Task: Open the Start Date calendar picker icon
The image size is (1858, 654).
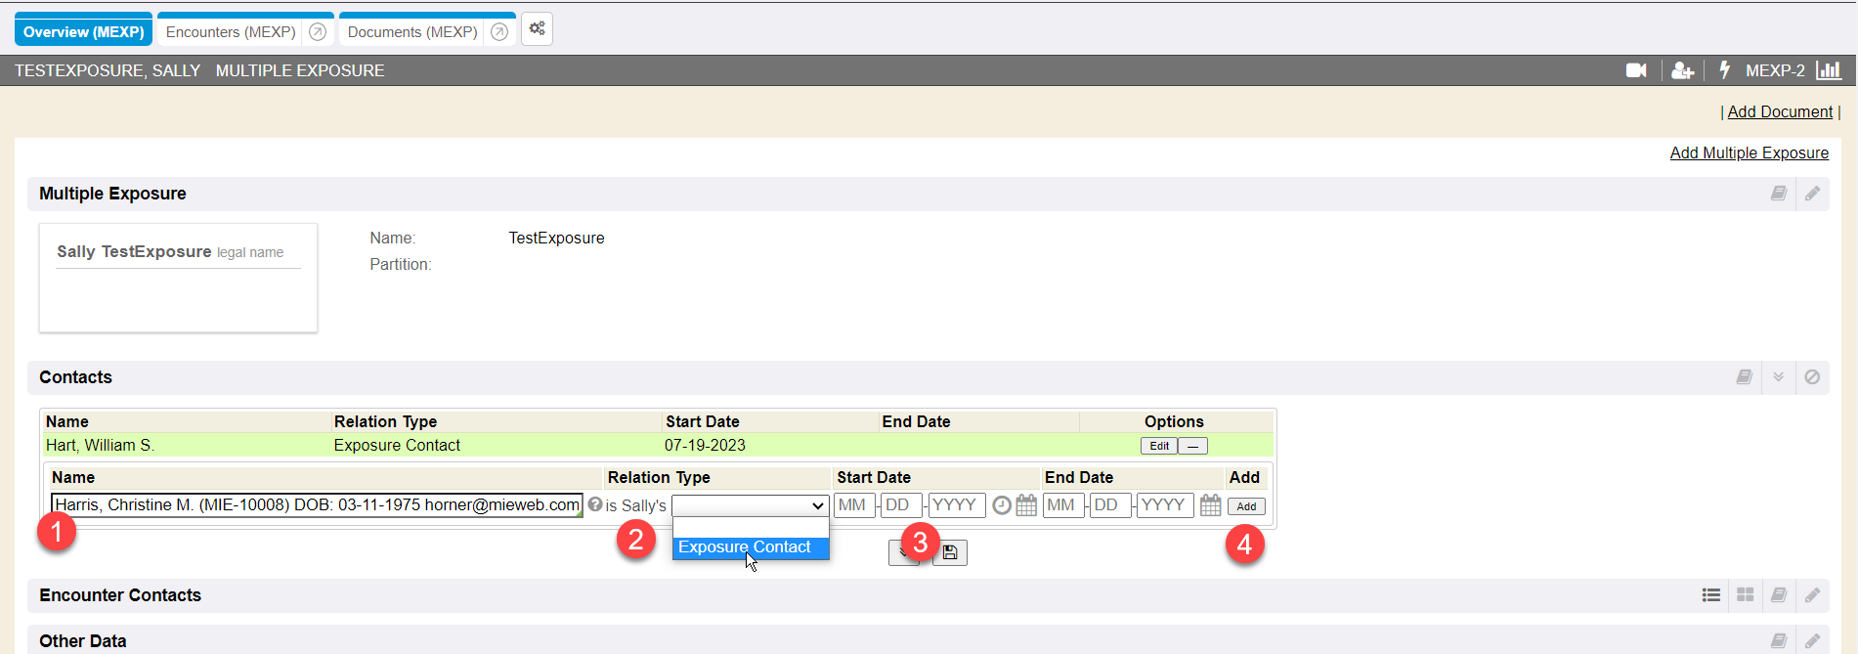Action: 1026,505
